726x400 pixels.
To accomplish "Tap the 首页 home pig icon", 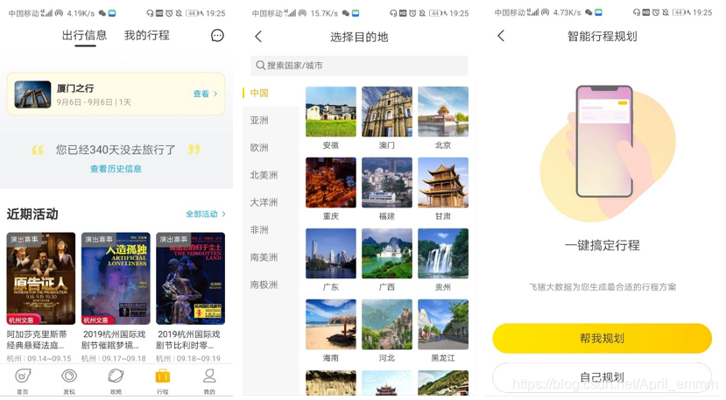I will [x=23, y=375].
